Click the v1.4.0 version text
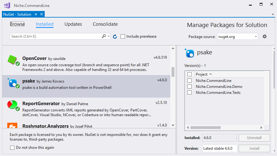This screenshot has width=277, height=156. click(162, 125)
